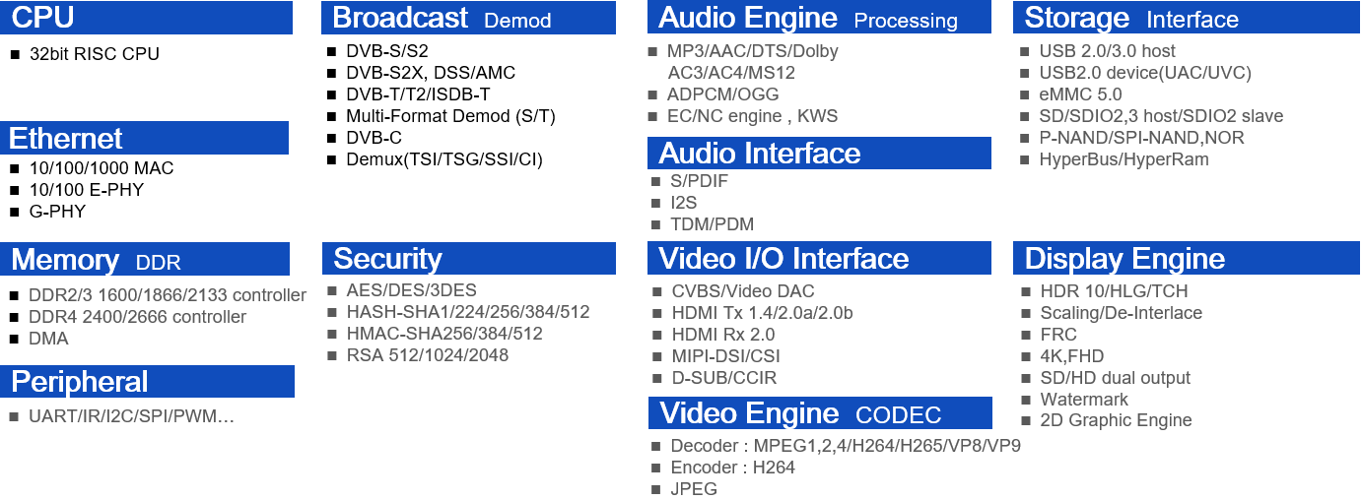
Task: Select the Broadcast Demod header bar
Action: (x=469, y=18)
